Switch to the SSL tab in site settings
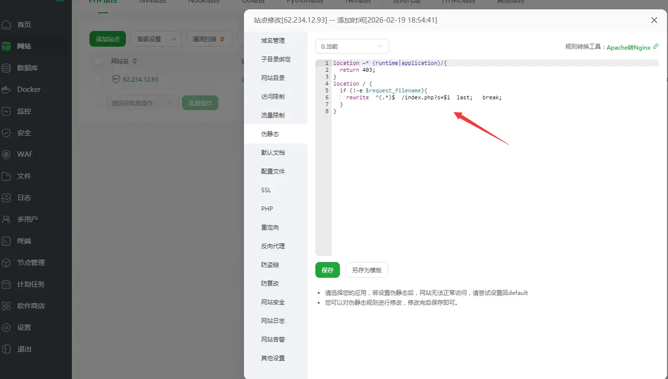Viewport: 668px width, 379px height. (x=266, y=190)
